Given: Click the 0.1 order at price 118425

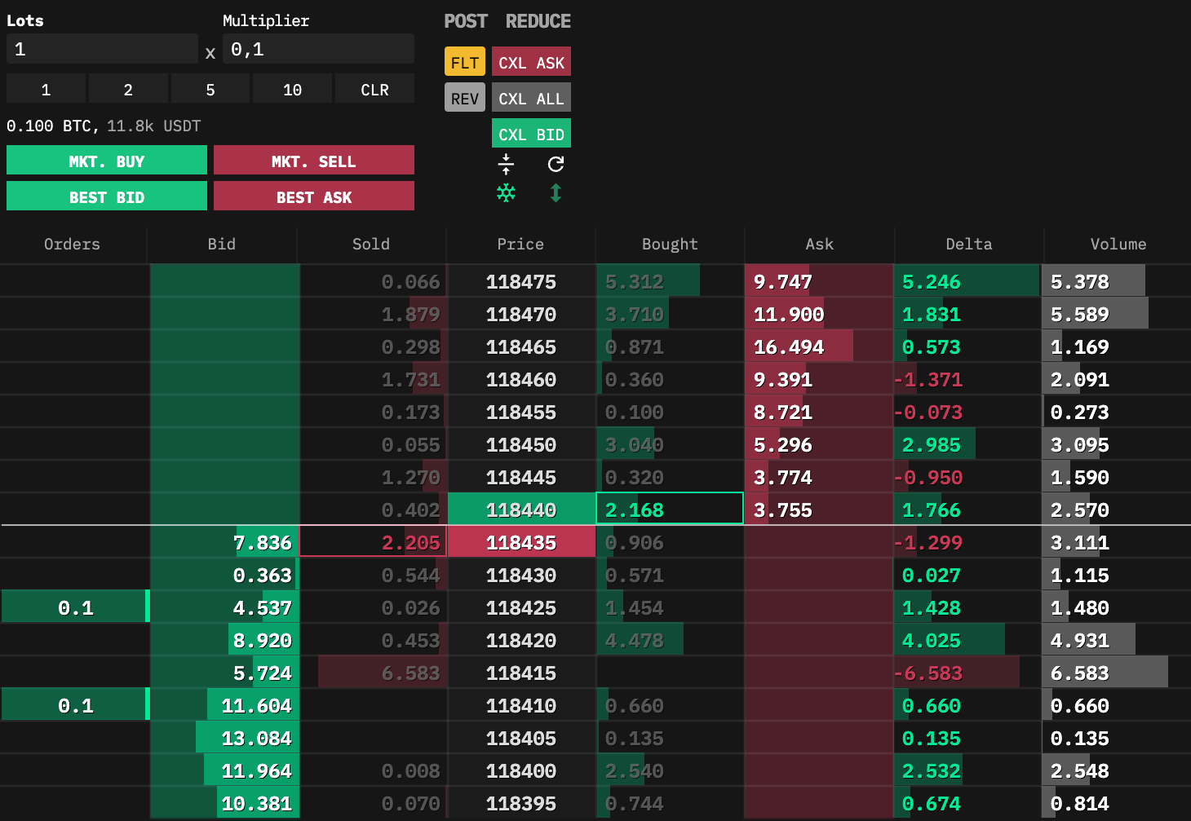Looking at the screenshot, I should tap(75, 608).
